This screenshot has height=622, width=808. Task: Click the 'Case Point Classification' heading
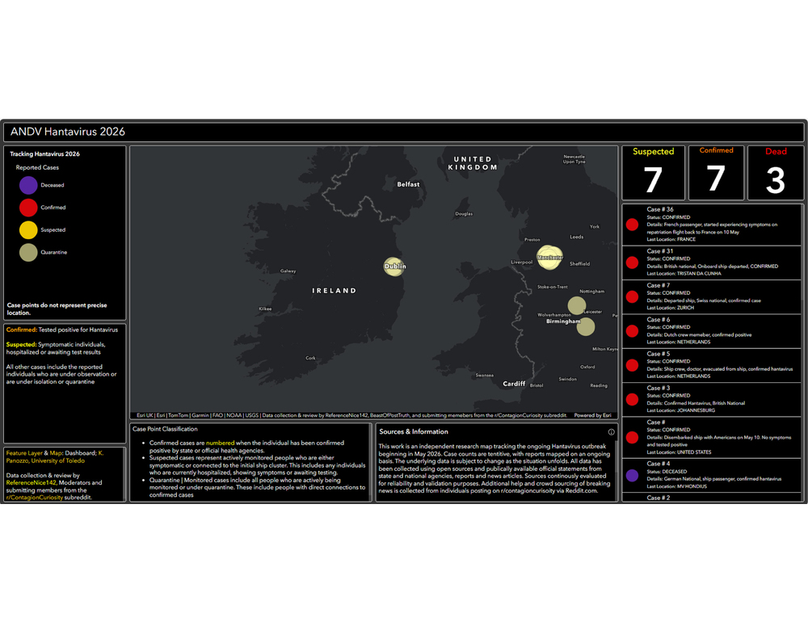[165, 429]
